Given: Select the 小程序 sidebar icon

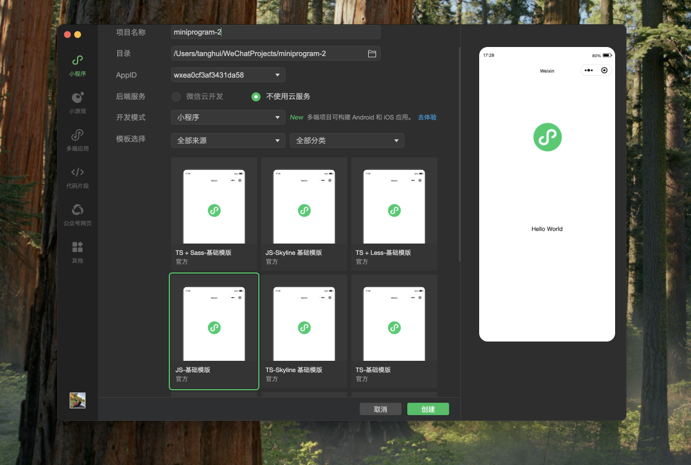Looking at the screenshot, I should [78, 61].
